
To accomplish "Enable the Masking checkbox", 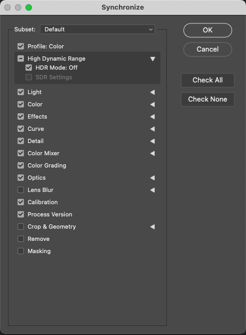I will (21, 251).
